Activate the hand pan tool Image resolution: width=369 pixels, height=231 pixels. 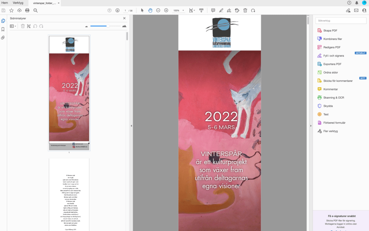point(150,10)
